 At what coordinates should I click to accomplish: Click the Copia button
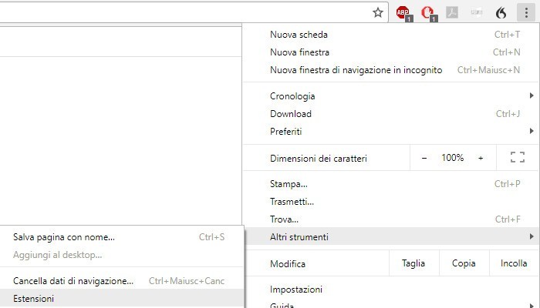464,263
